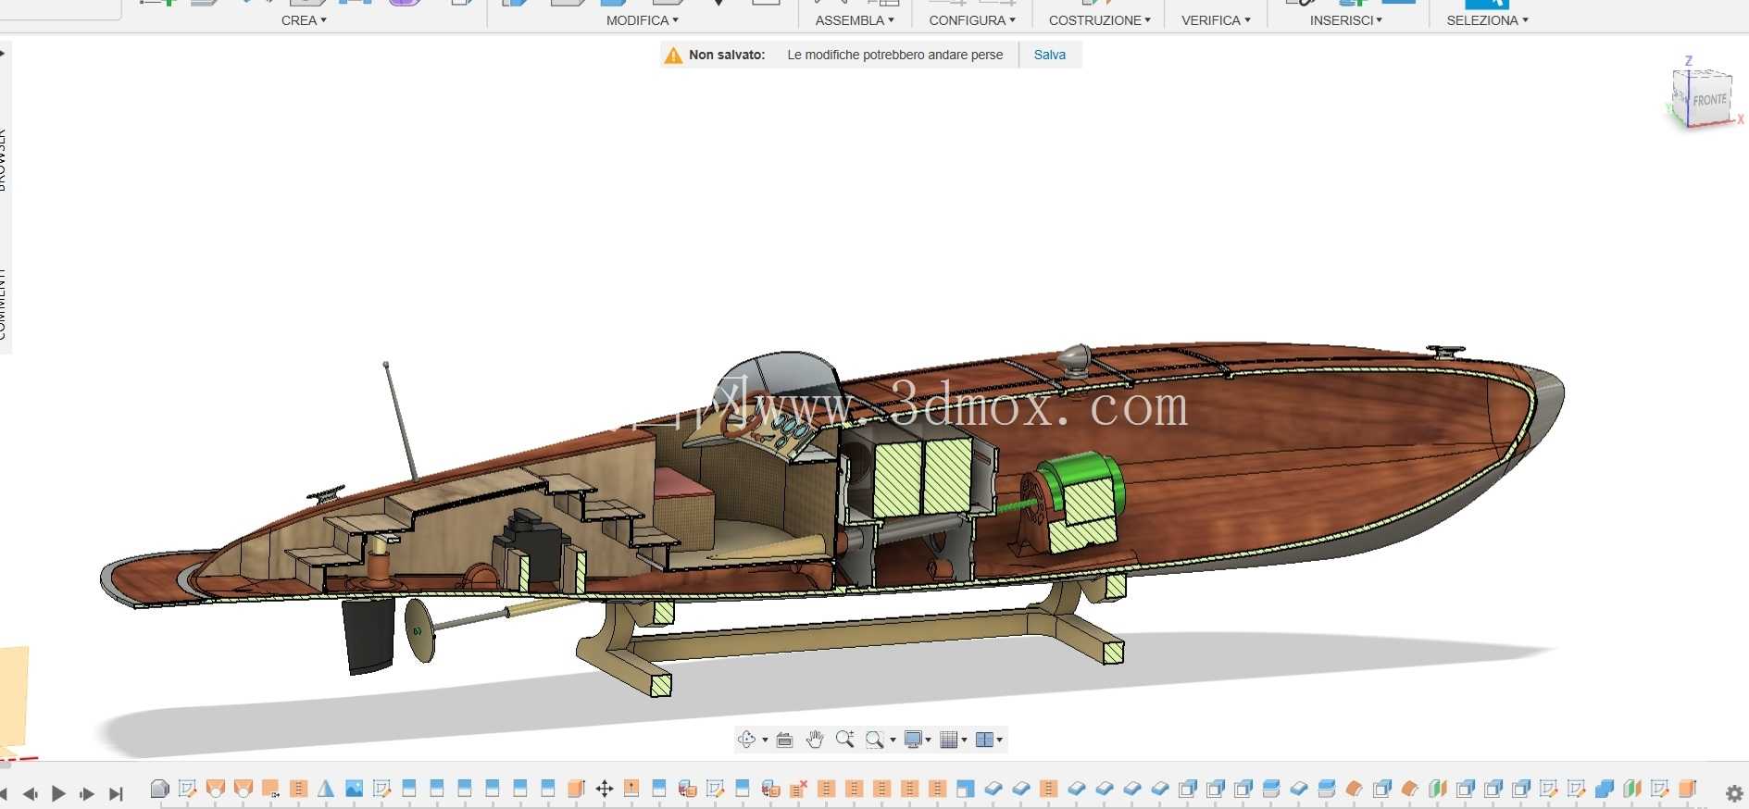Select the Zoom magnifier with plus tool
Viewport: 1749px width, 809px height.
tap(844, 739)
